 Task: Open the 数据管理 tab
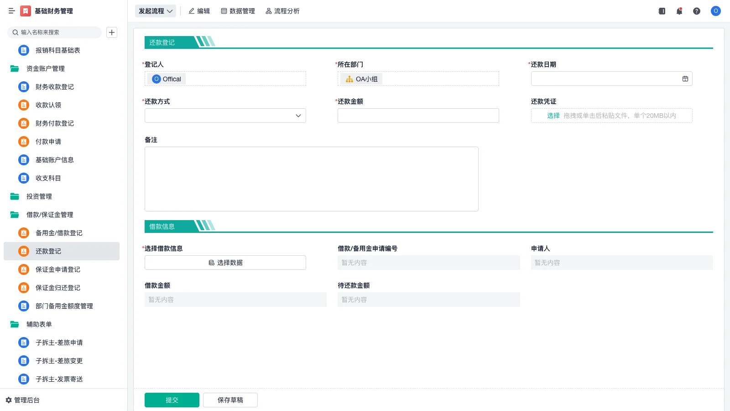click(238, 11)
